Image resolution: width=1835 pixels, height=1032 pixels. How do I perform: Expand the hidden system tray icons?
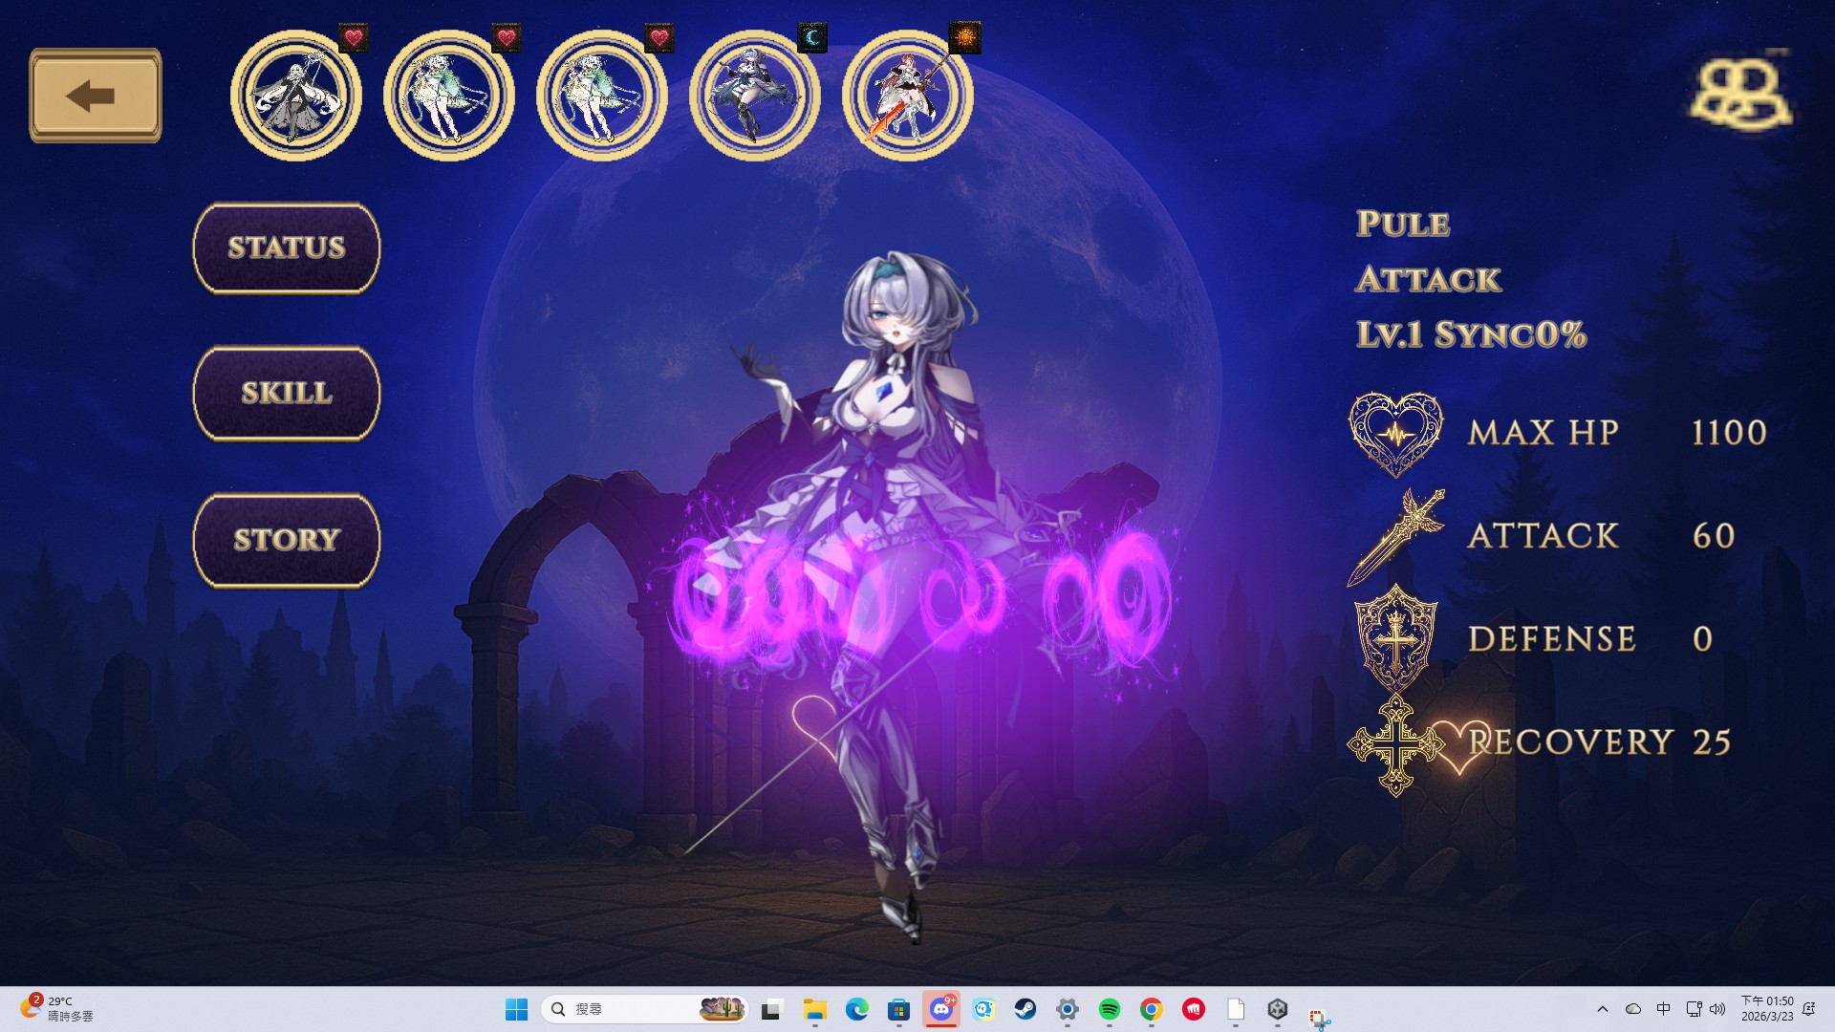tap(1603, 1009)
